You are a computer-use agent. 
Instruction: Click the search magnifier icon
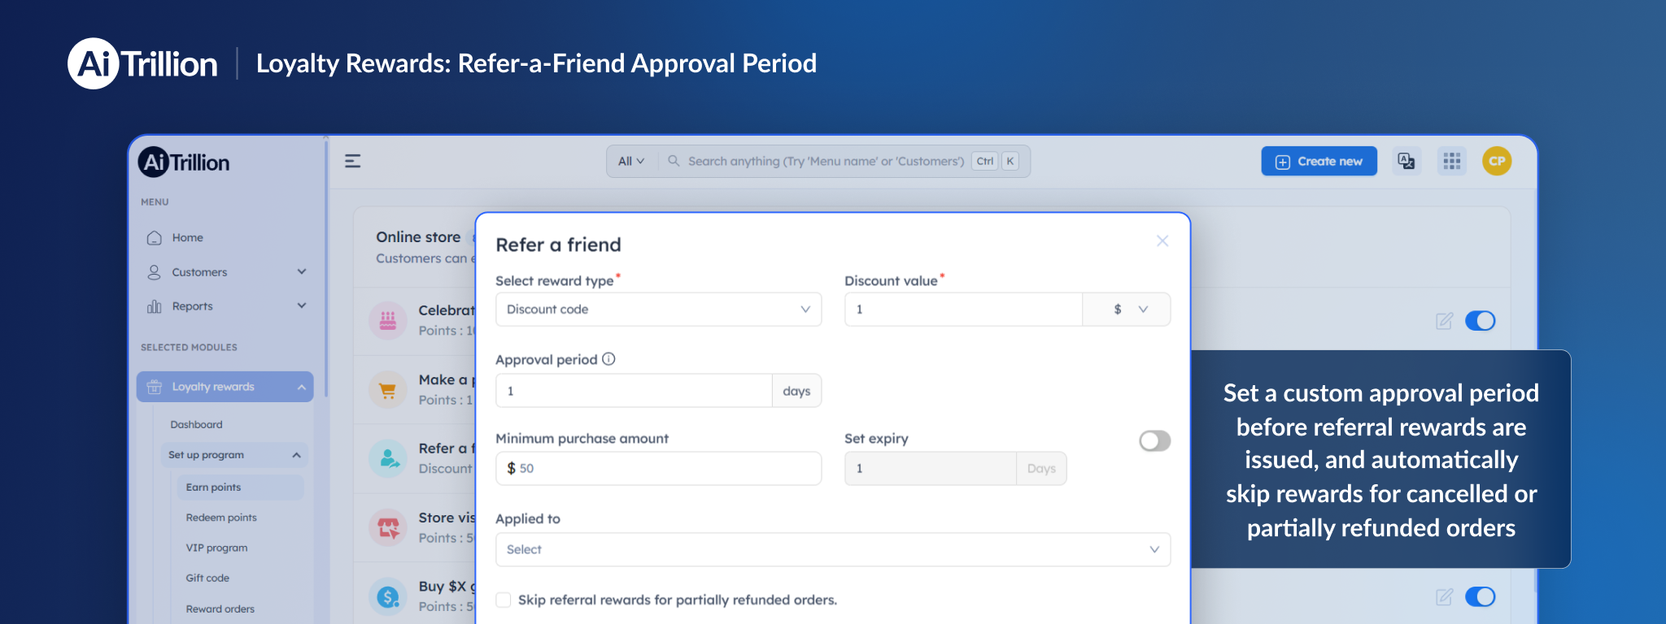point(674,161)
